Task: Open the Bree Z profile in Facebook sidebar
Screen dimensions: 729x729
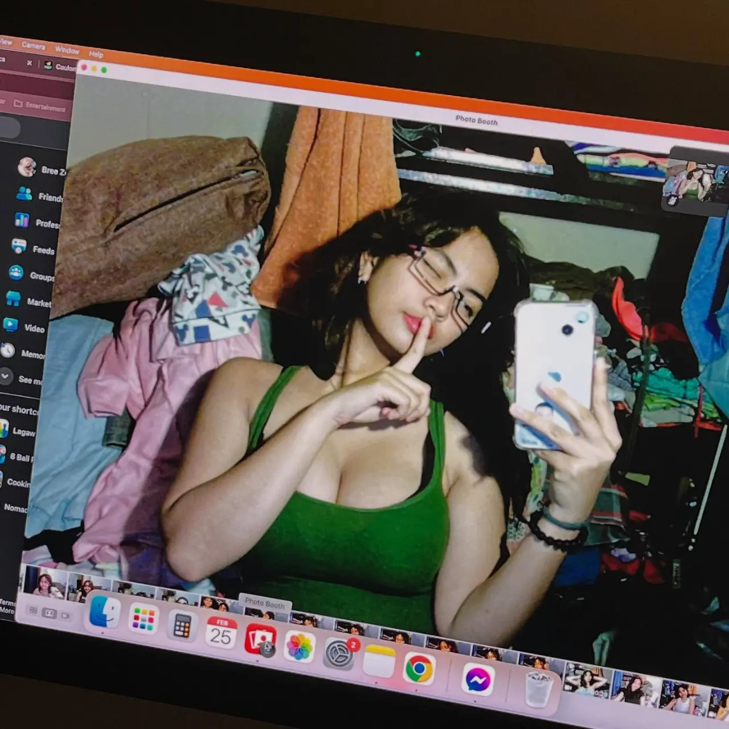Action: [41, 168]
